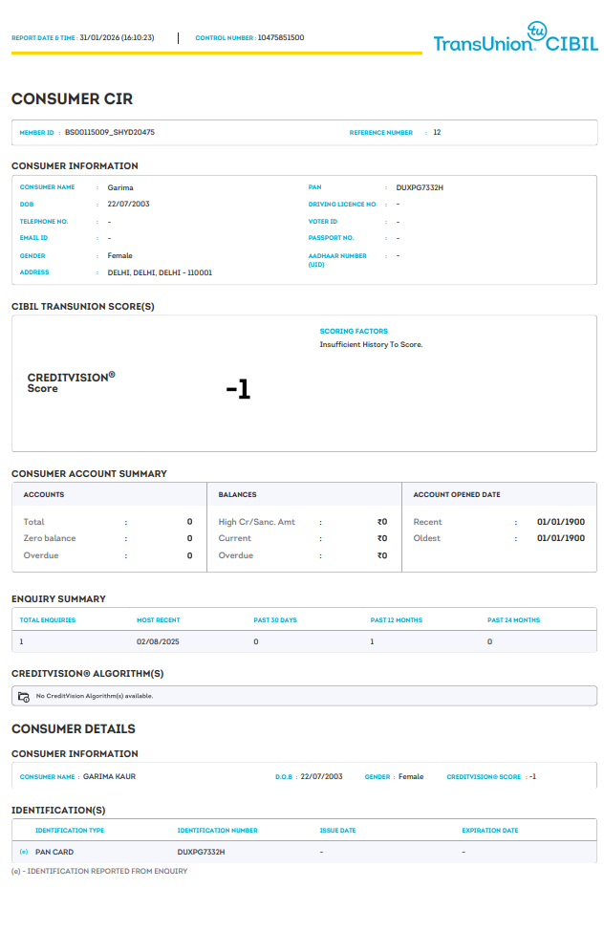
Task: Click the EMAIL ID label
Action: [x=33, y=238]
